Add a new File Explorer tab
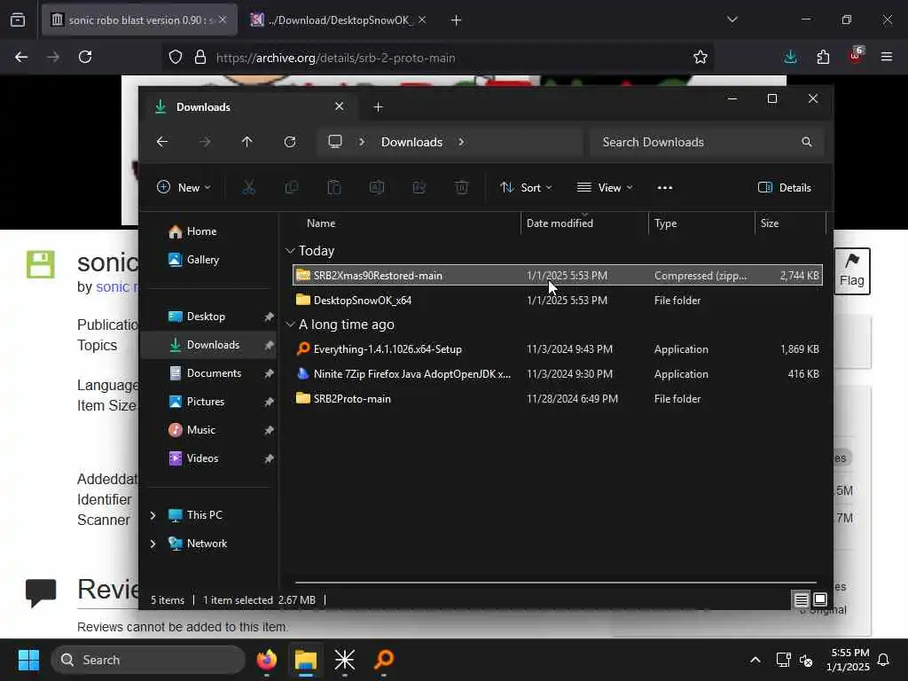 click(378, 107)
